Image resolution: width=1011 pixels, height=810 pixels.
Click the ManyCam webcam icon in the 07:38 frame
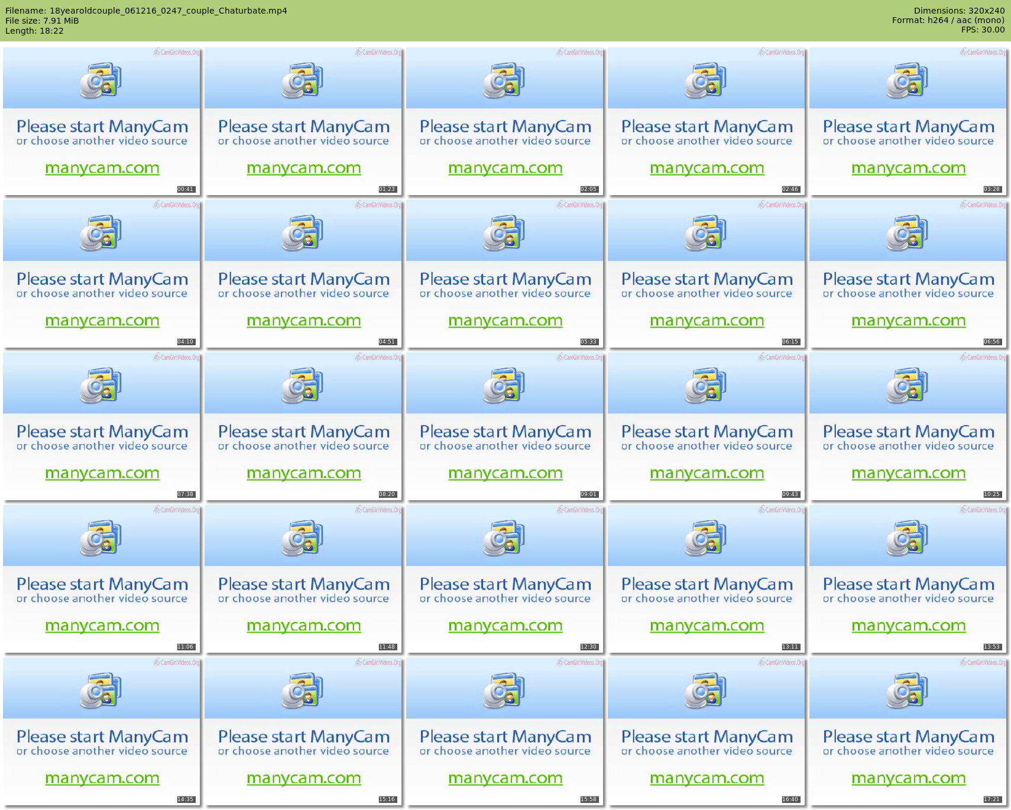(x=101, y=385)
